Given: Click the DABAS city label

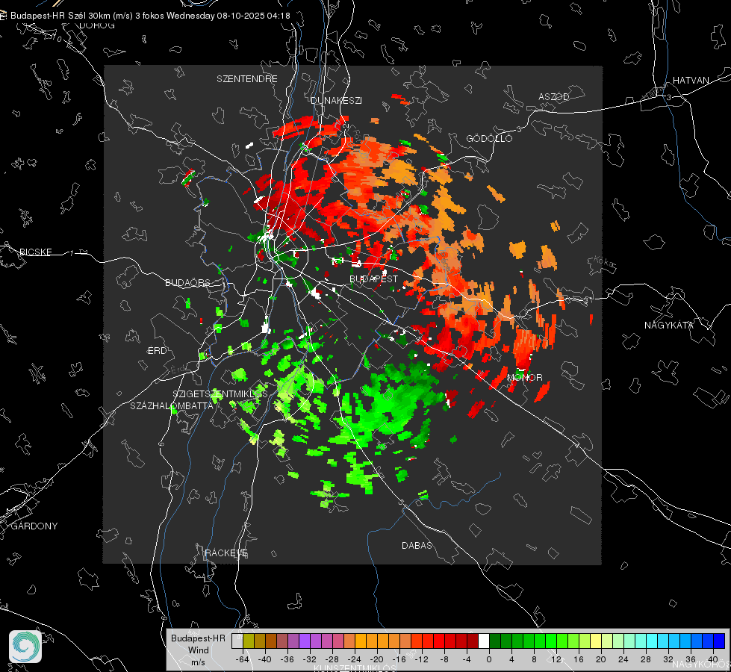Looking at the screenshot, I should [x=417, y=545].
